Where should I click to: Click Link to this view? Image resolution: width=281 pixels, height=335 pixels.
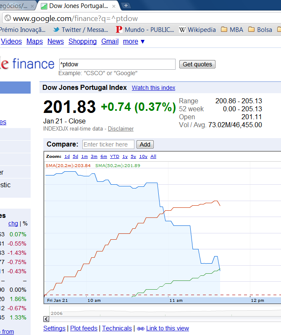point(168,328)
